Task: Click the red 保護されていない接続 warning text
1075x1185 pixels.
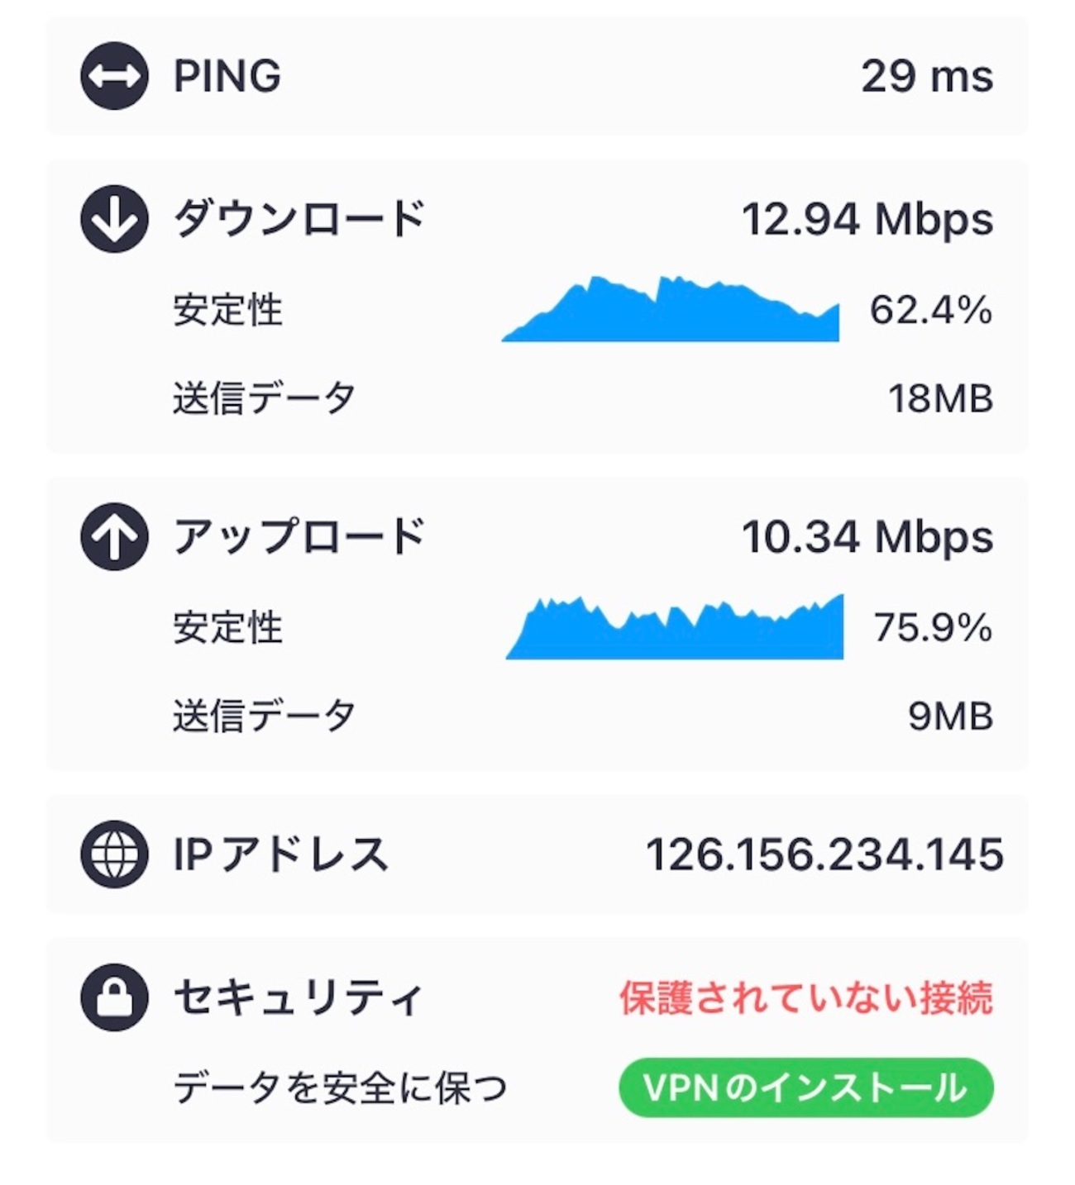Action: tap(806, 997)
